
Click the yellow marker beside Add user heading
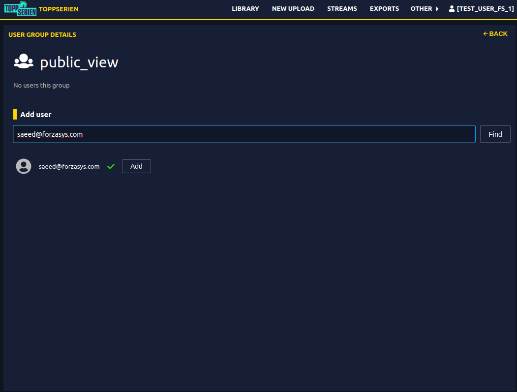15,114
